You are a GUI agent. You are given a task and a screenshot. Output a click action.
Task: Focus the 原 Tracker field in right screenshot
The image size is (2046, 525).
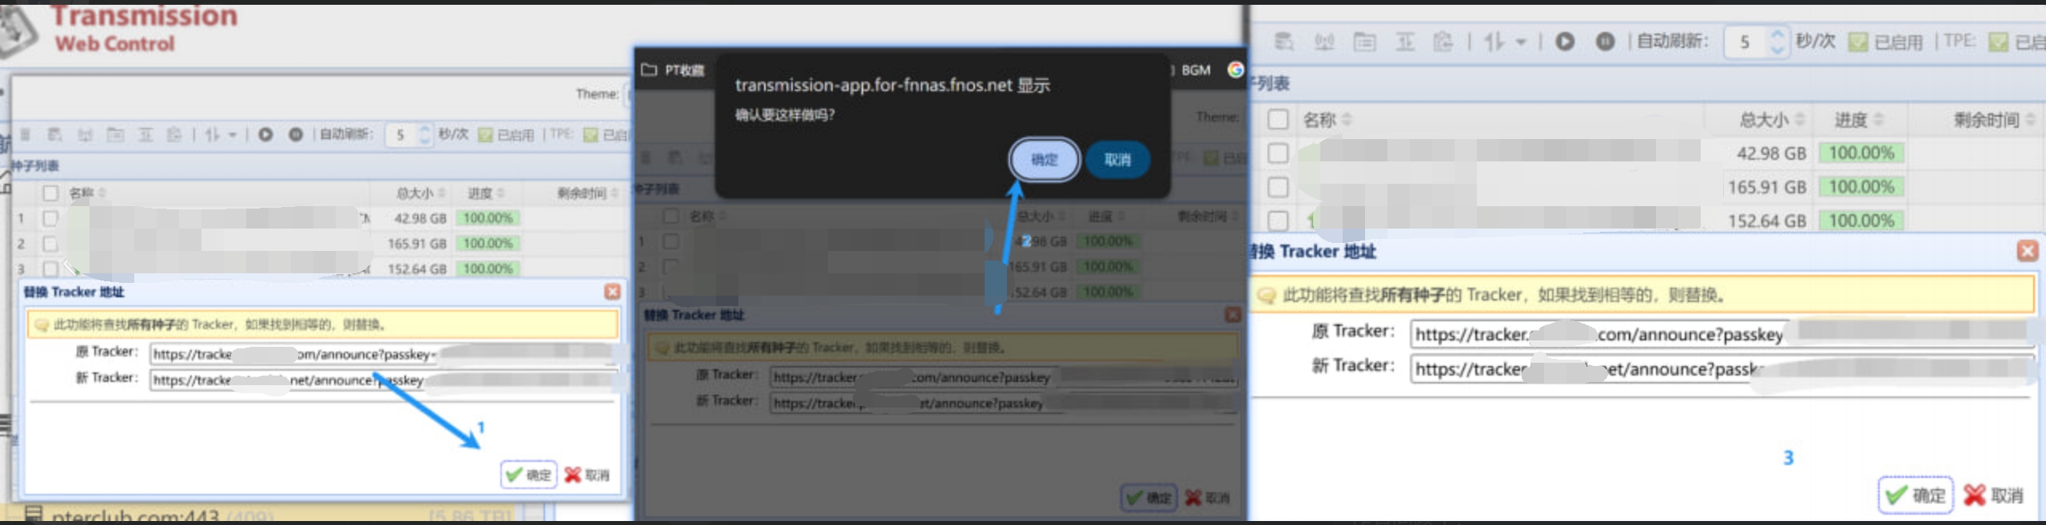(x=1722, y=334)
